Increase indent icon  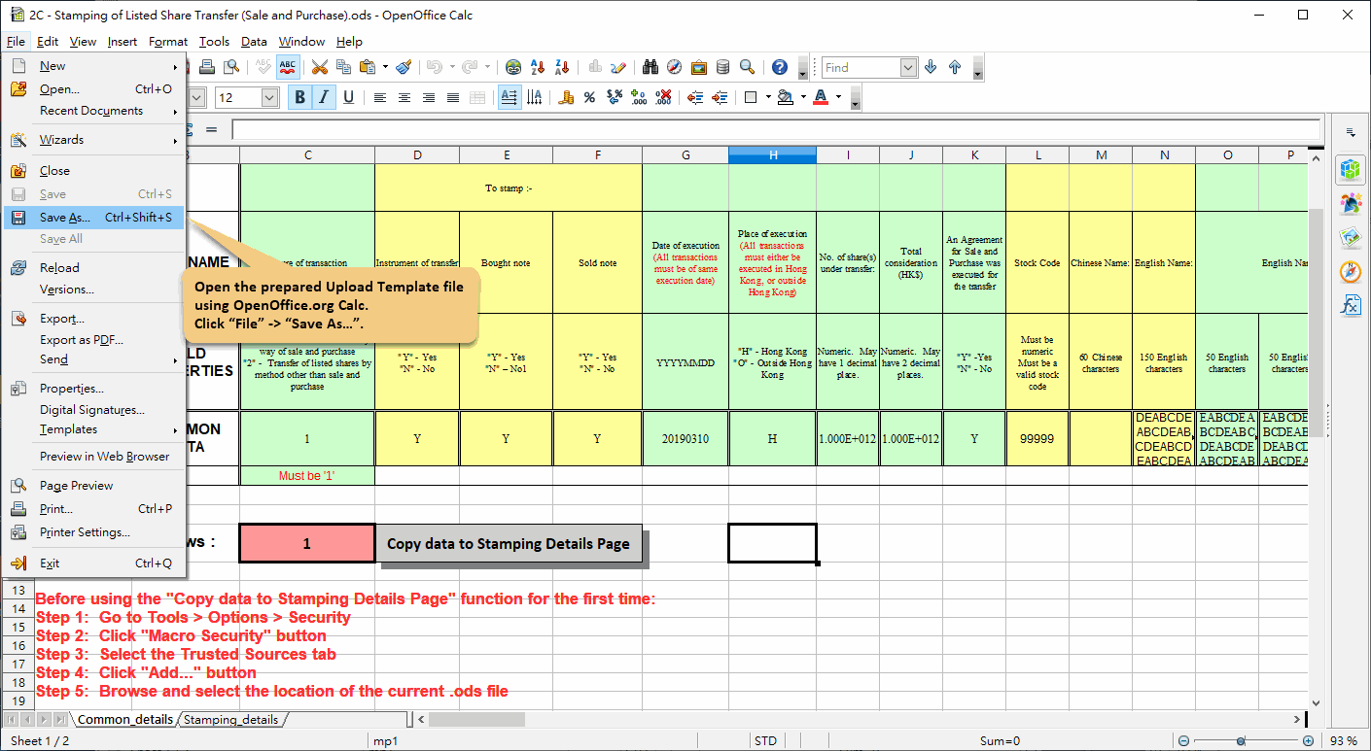coord(720,97)
